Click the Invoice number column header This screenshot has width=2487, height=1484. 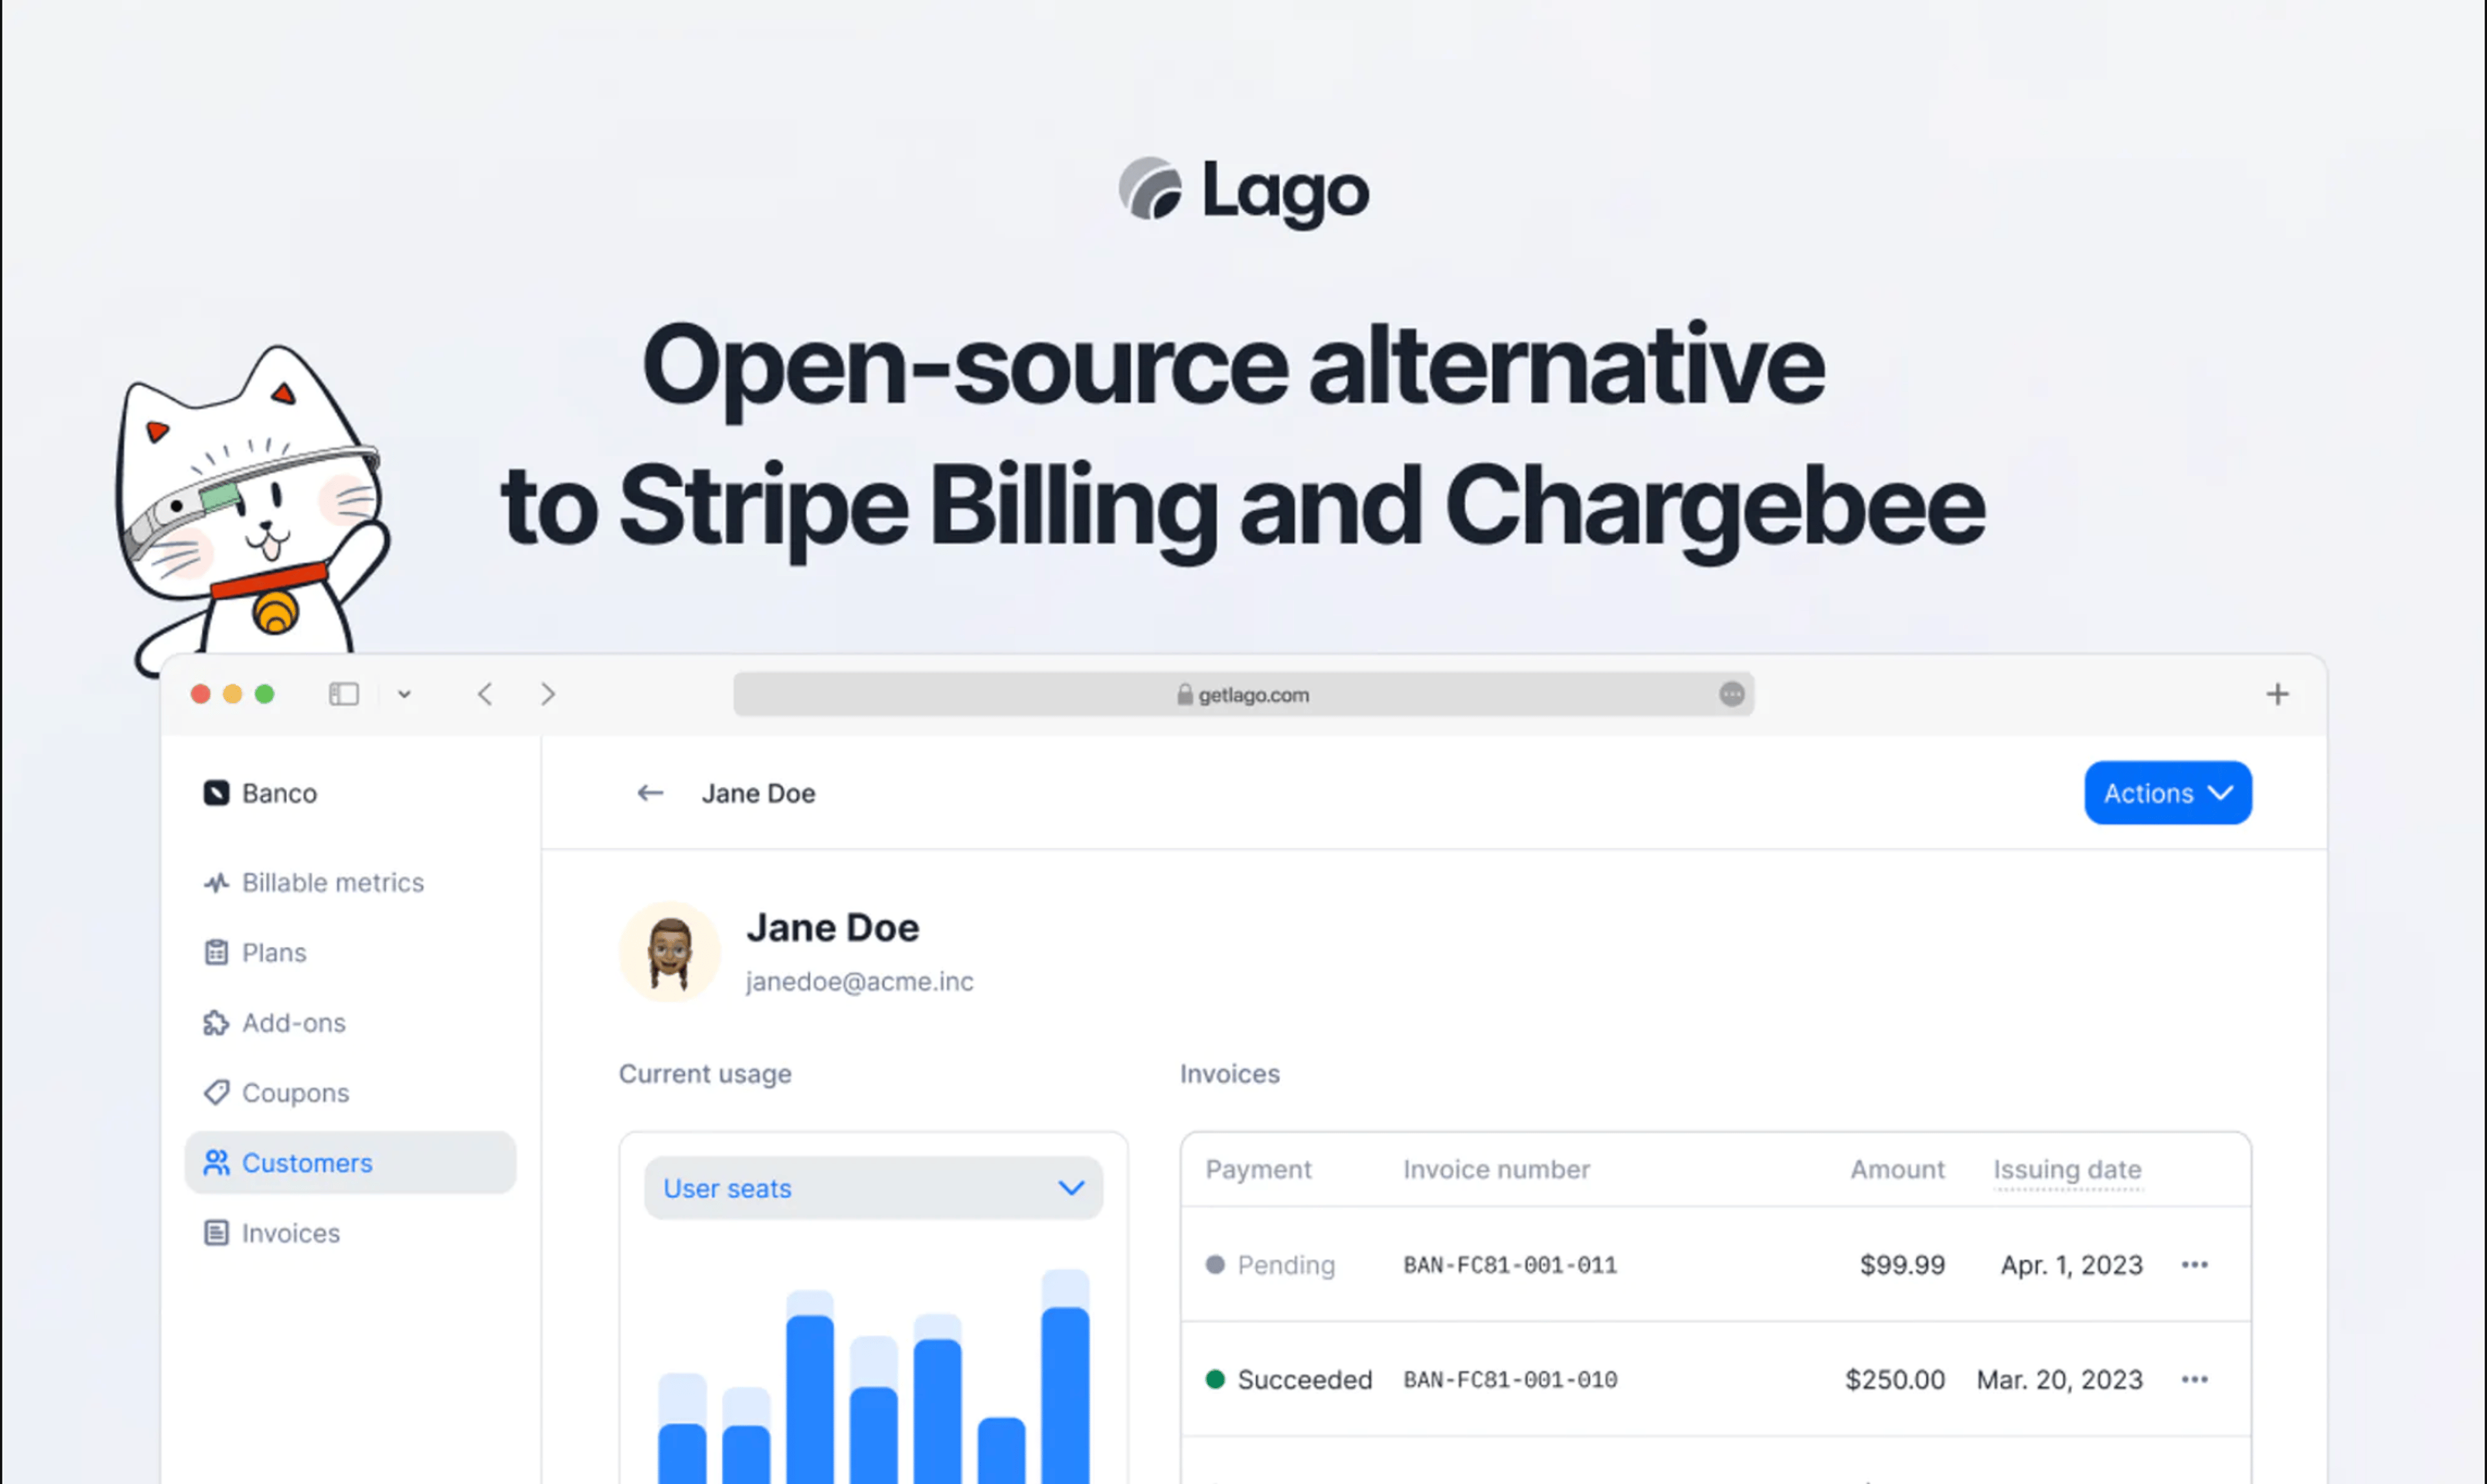pyautogui.click(x=1496, y=1170)
